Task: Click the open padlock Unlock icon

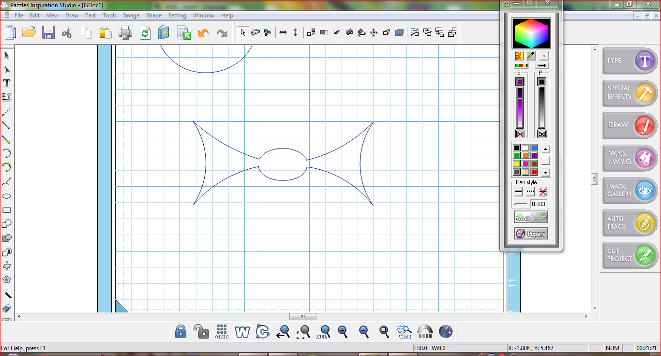Action: [201, 331]
